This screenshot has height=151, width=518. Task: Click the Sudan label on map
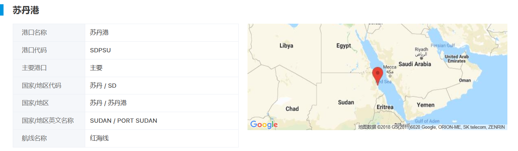(346, 102)
